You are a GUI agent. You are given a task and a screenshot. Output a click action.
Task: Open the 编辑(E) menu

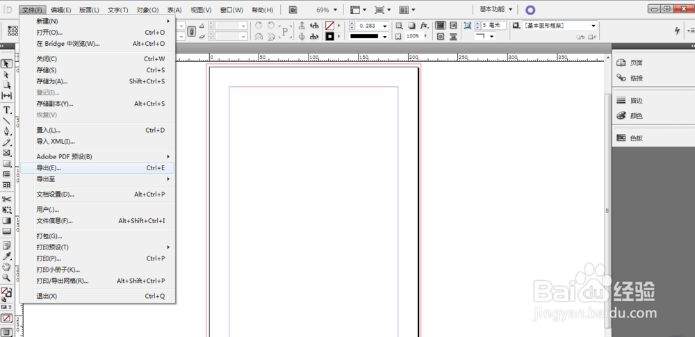[60, 10]
